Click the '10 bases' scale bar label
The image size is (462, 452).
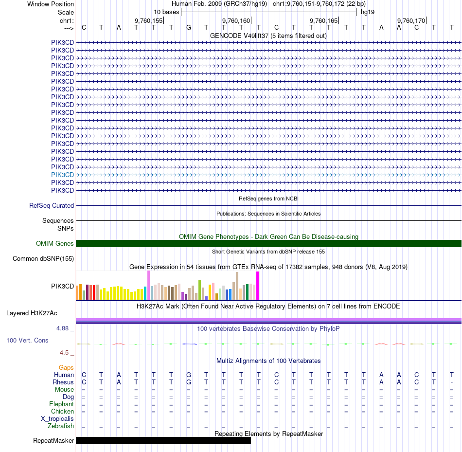pos(166,12)
